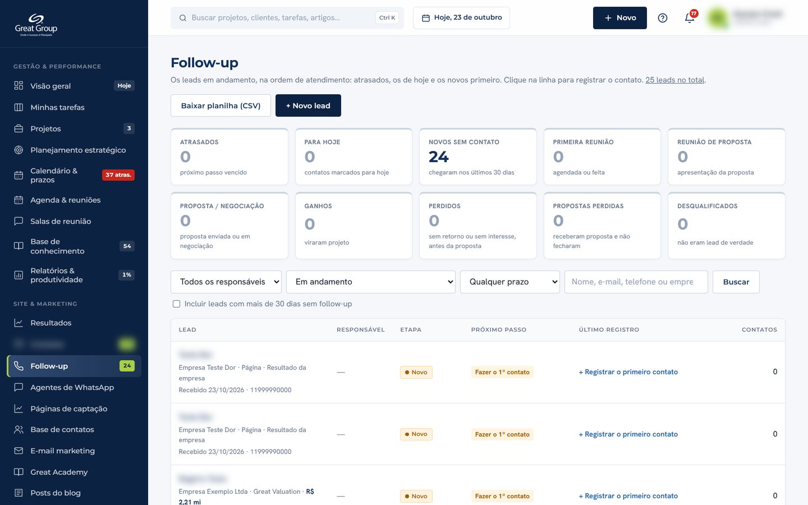Click the Great Group logo
Screen dimensions: 808x505
tap(36, 25)
